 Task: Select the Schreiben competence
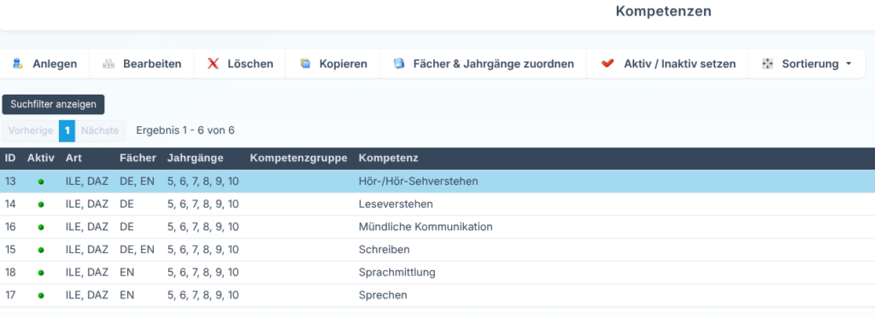[384, 250]
